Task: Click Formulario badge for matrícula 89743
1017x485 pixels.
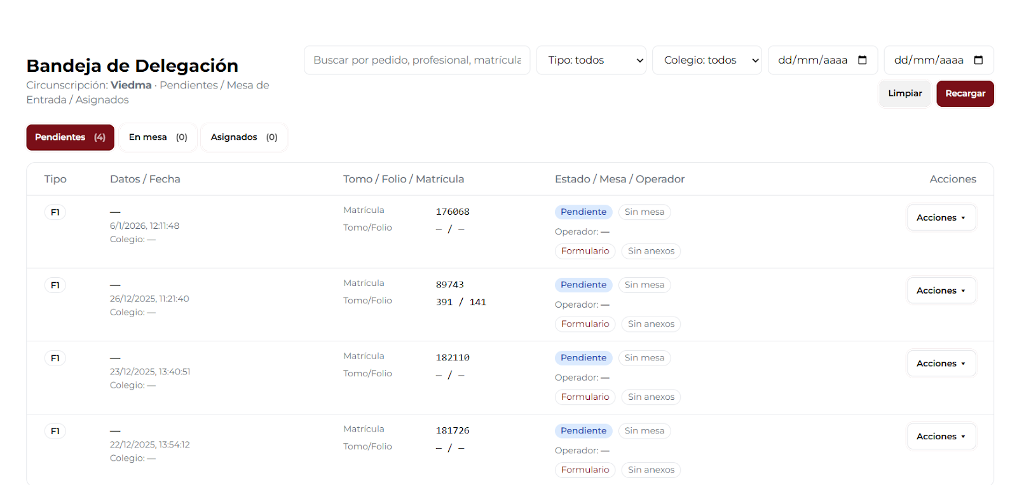Action: tap(585, 324)
